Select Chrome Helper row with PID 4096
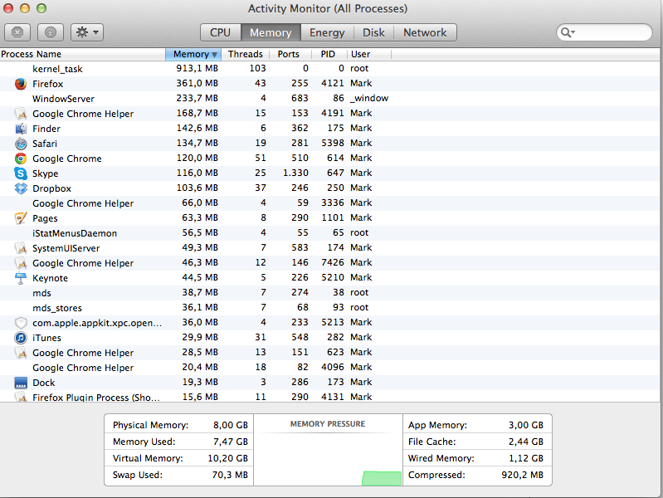The image size is (663, 498). pos(329,368)
